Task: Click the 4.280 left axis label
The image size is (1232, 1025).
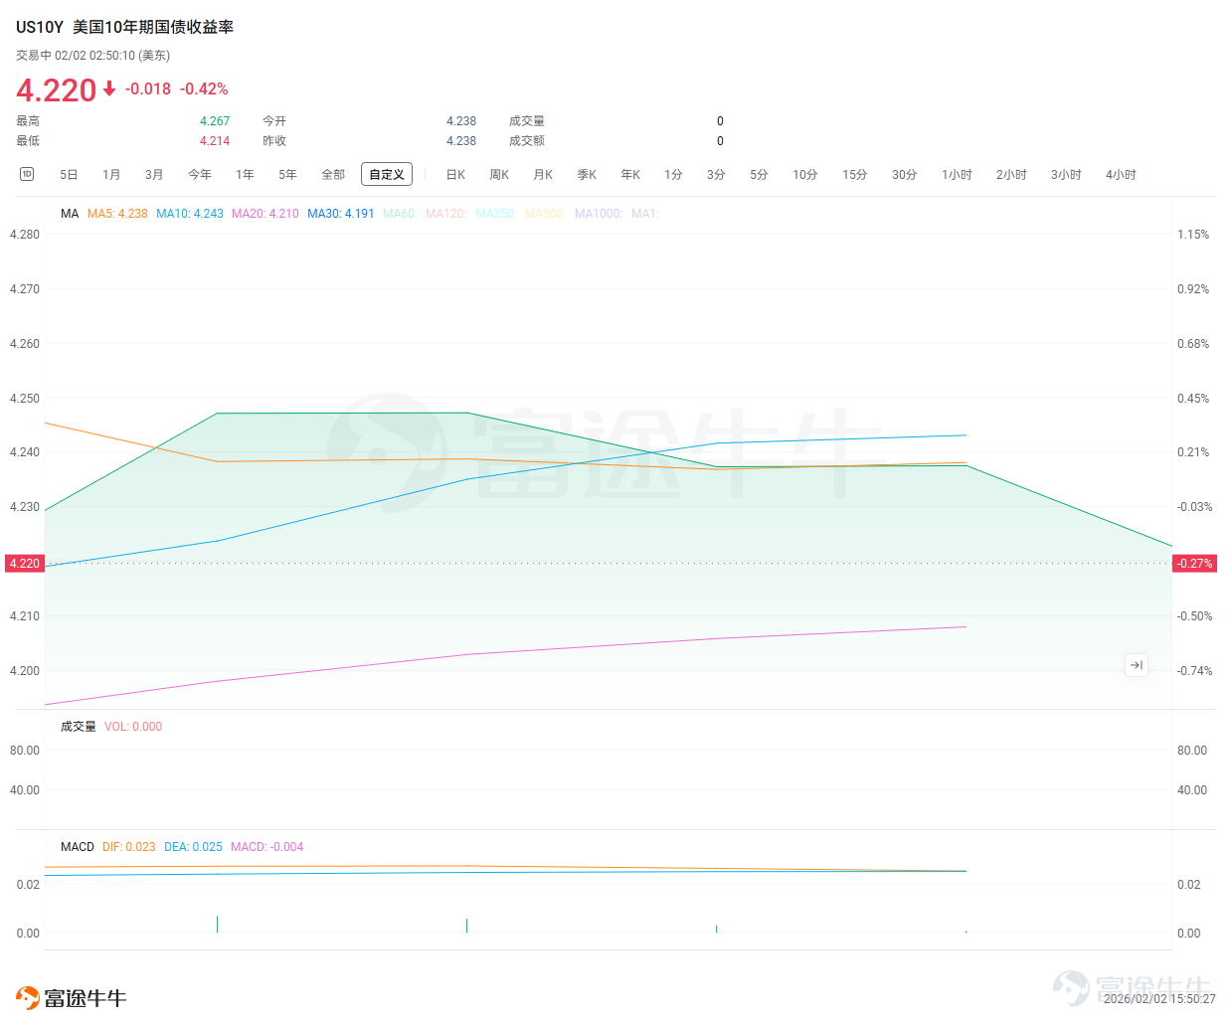Action: pyautogui.click(x=25, y=235)
